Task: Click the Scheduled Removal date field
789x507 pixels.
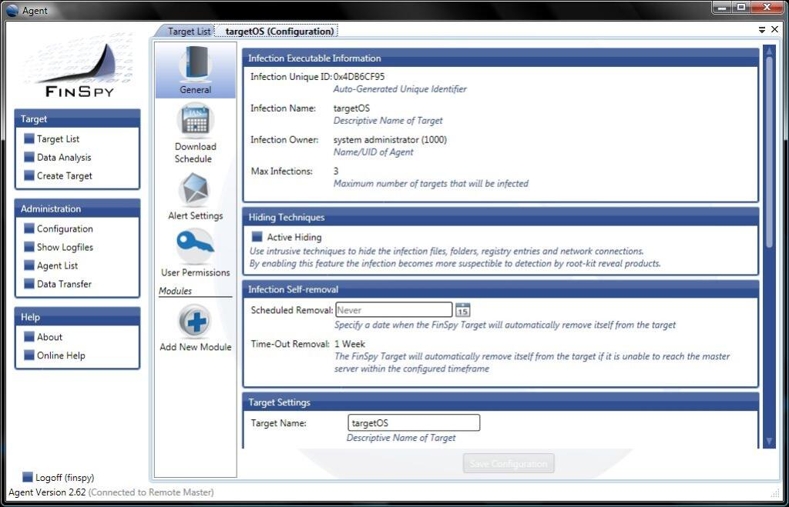Action: point(394,310)
